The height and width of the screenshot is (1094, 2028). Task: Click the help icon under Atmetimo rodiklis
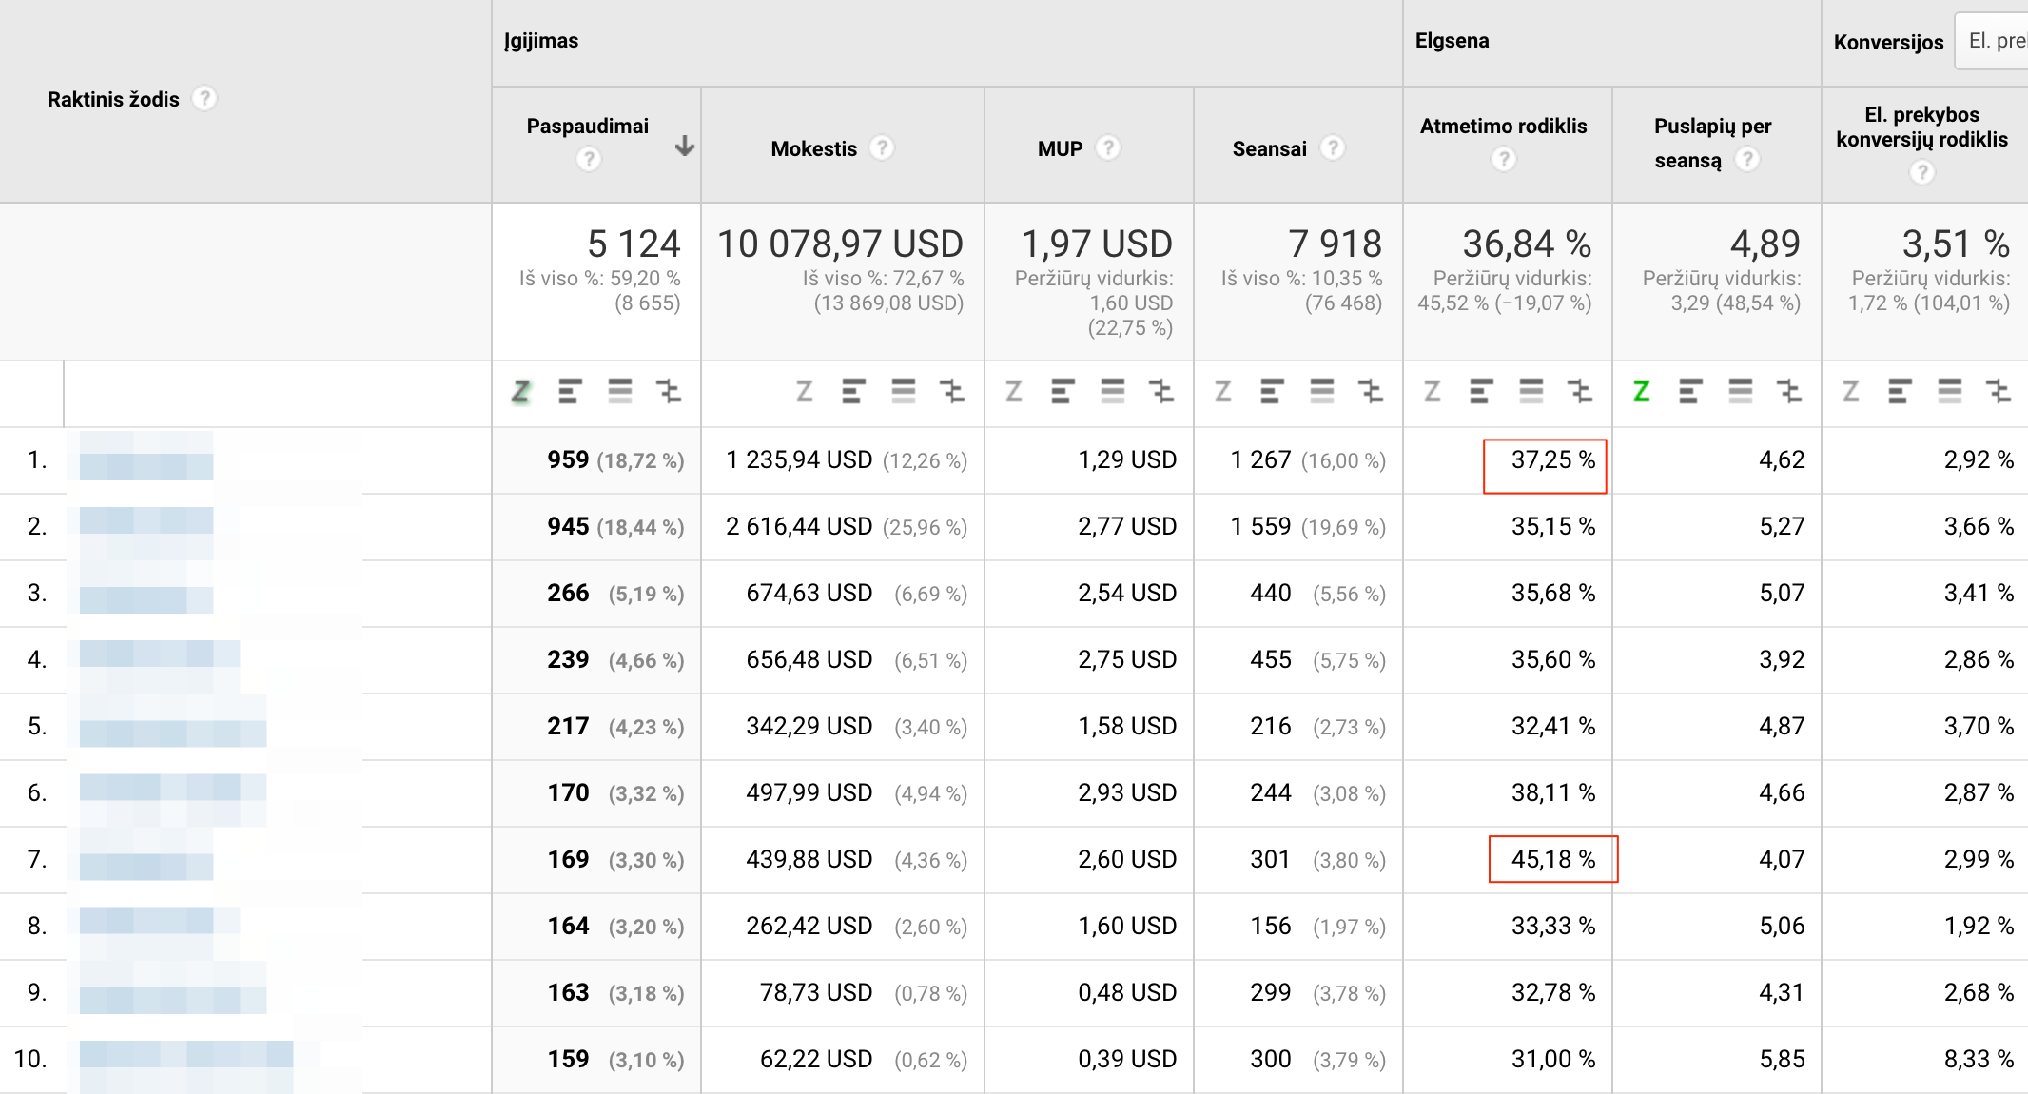click(x=1503, y=159)
